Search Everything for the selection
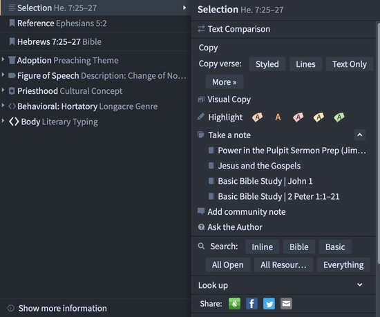This screenshot has width=380, height=317. pos(343,265)
